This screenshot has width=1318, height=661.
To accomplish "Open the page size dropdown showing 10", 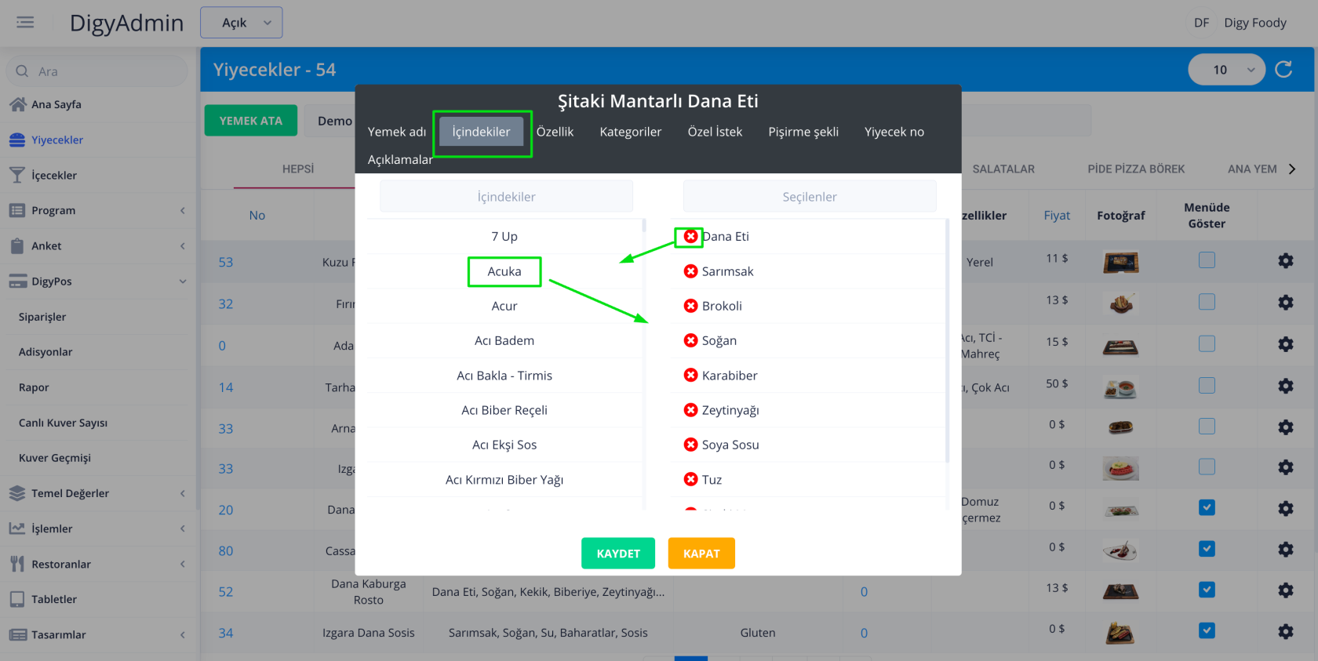I will point(1226,70).
